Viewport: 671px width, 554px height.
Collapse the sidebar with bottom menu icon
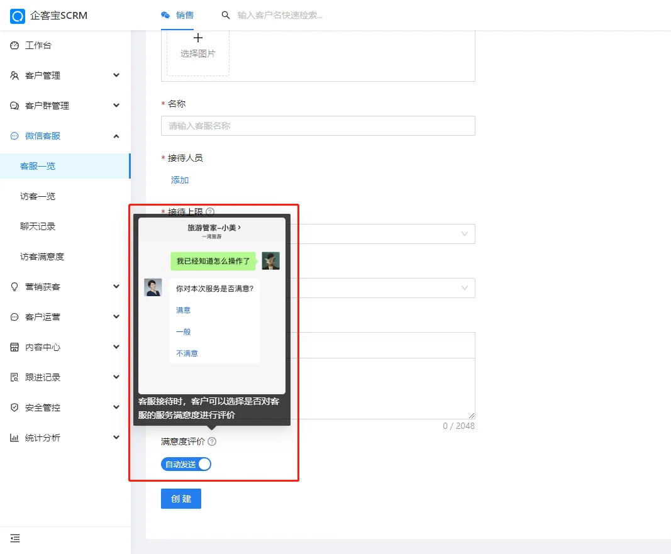[x=15, y=538]
